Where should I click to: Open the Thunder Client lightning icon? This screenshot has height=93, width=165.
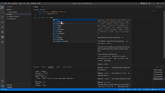click(2, 42)
